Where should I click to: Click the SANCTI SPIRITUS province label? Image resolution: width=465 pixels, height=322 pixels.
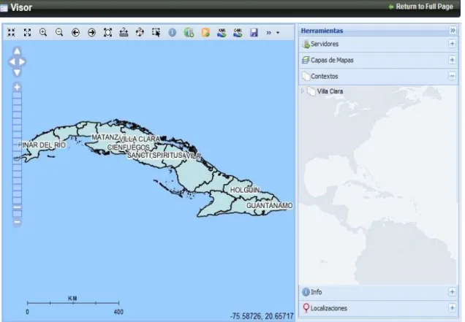pos(155,156)
